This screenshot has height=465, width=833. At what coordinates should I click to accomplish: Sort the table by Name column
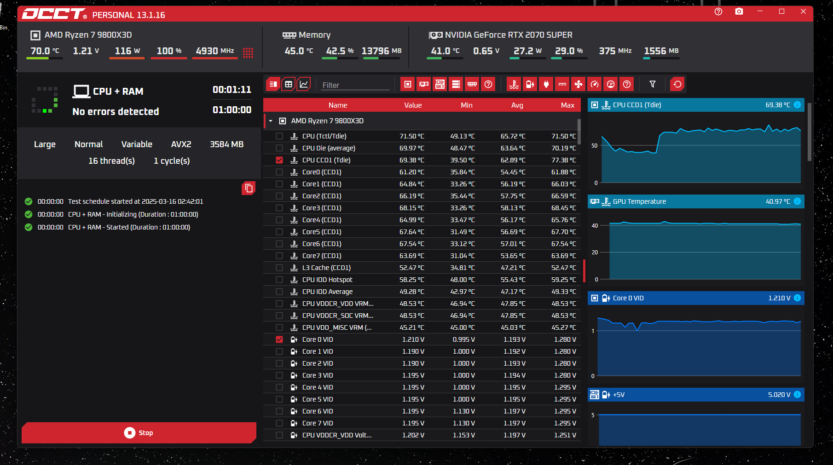[338, 105]
